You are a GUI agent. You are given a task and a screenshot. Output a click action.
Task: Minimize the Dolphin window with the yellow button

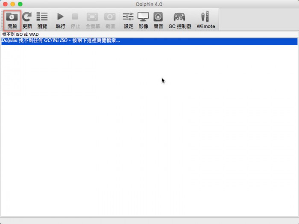click(12, 4)
